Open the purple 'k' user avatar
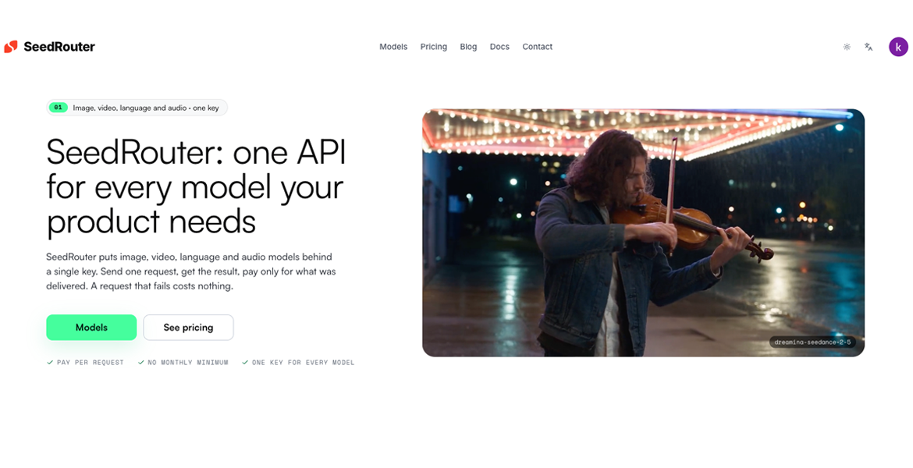 [x=898, y=47]
